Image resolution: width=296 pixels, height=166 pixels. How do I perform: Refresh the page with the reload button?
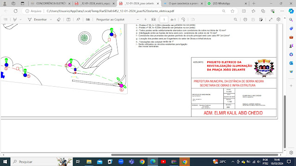point(15,11)
